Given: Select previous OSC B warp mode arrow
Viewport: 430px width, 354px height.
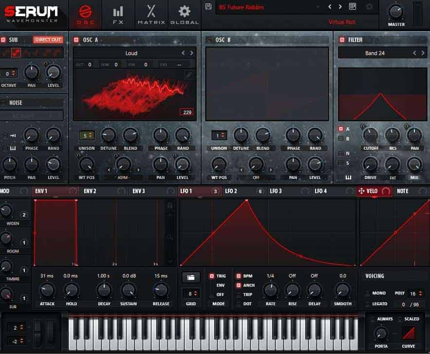Looking at the screenshot, I should 242,170.
